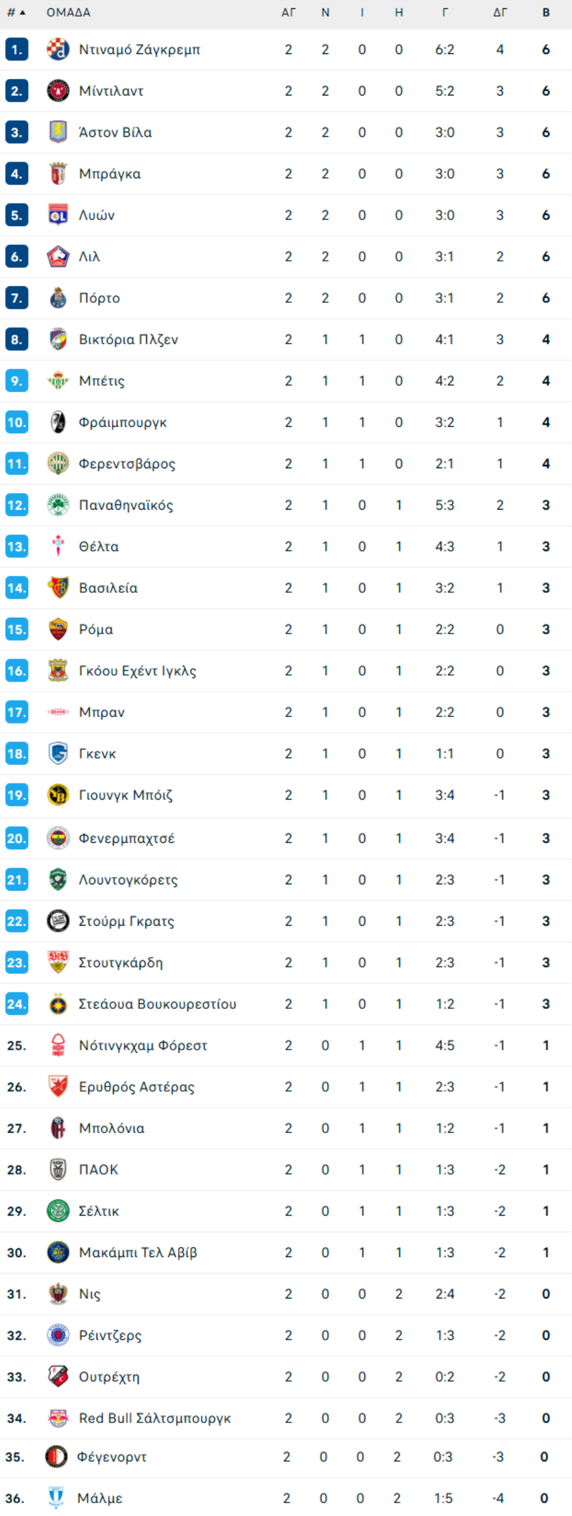The image size is (572, 1516).
Task: Click the Celtic club logo
Action: 58,1211
